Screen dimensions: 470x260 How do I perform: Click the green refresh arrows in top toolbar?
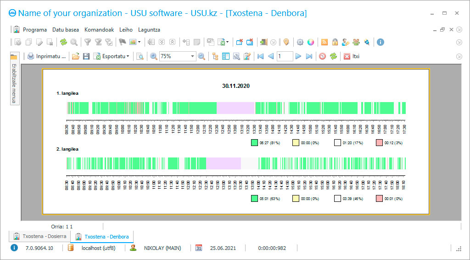(63, 42)
